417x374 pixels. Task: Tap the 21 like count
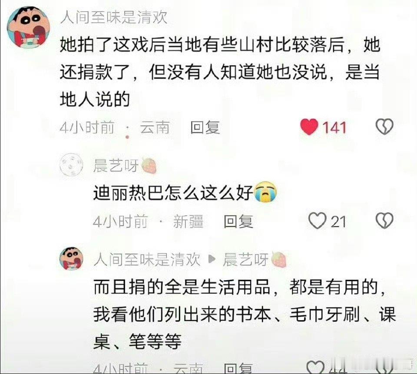(x=338, y=222)
